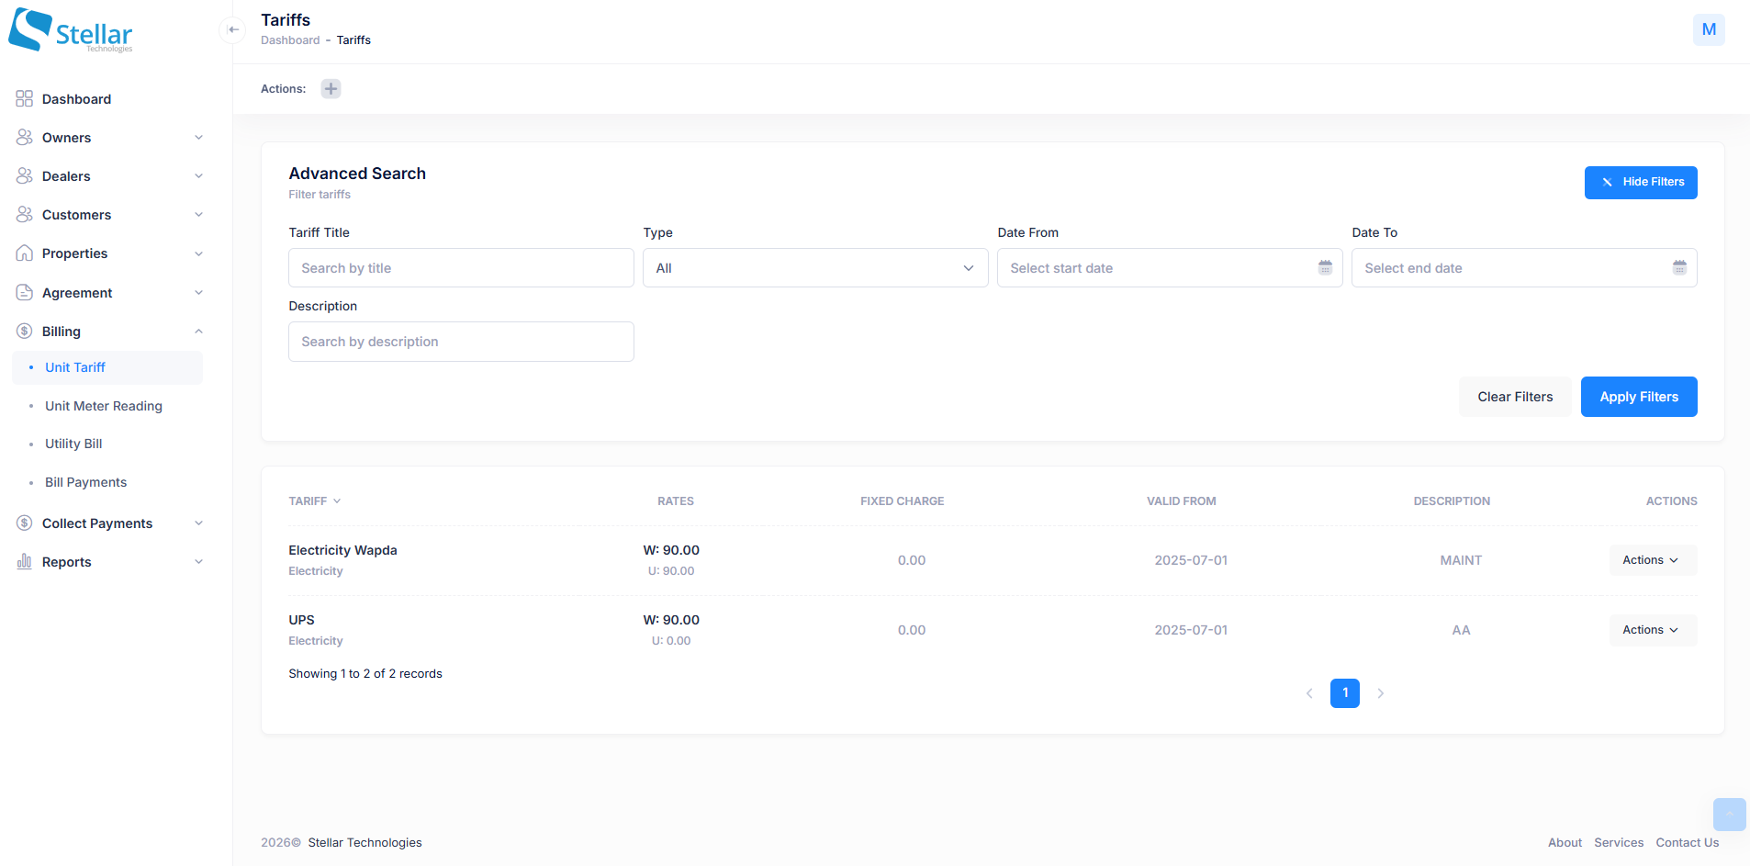Viewport: 1750px width, 866px height.
Task: Go to previous page arrow in pagination
Action: point(1309,693)
